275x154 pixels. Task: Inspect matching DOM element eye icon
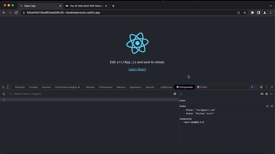point(262,94)
